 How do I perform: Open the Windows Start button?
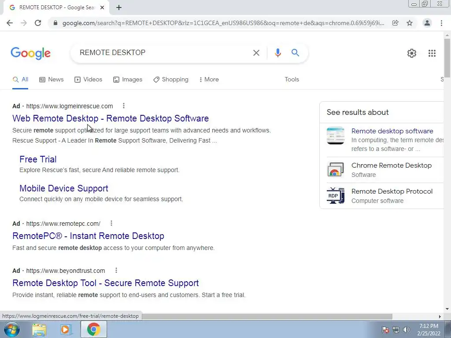(x=11, y=329)
